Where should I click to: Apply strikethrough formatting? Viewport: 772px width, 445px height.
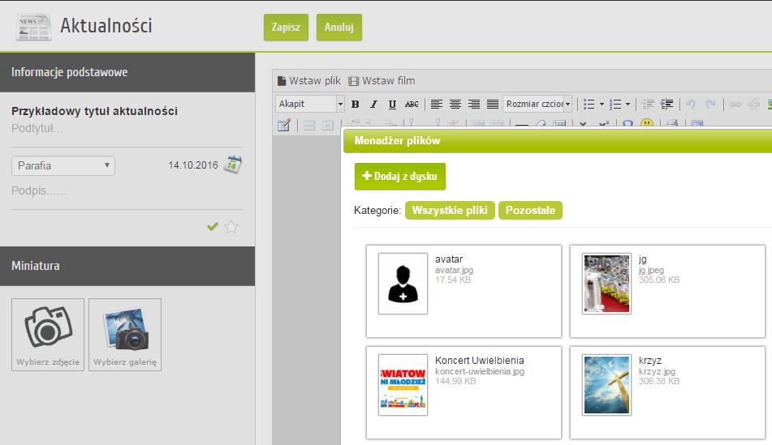[x=412, y=104]
